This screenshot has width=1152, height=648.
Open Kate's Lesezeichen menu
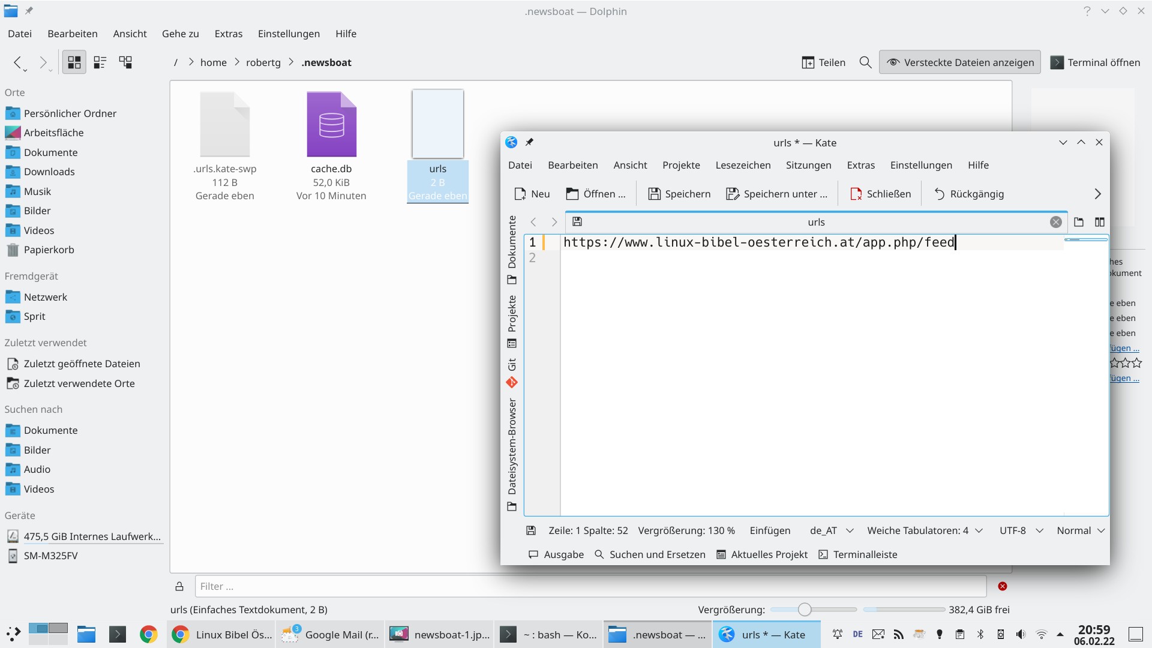(743, 165)
